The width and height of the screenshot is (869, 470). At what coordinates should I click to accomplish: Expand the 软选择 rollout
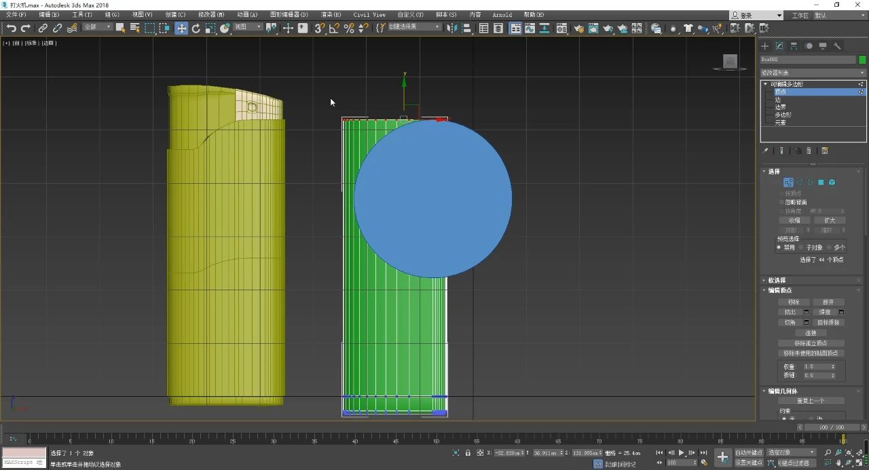(x=777, y=280)
